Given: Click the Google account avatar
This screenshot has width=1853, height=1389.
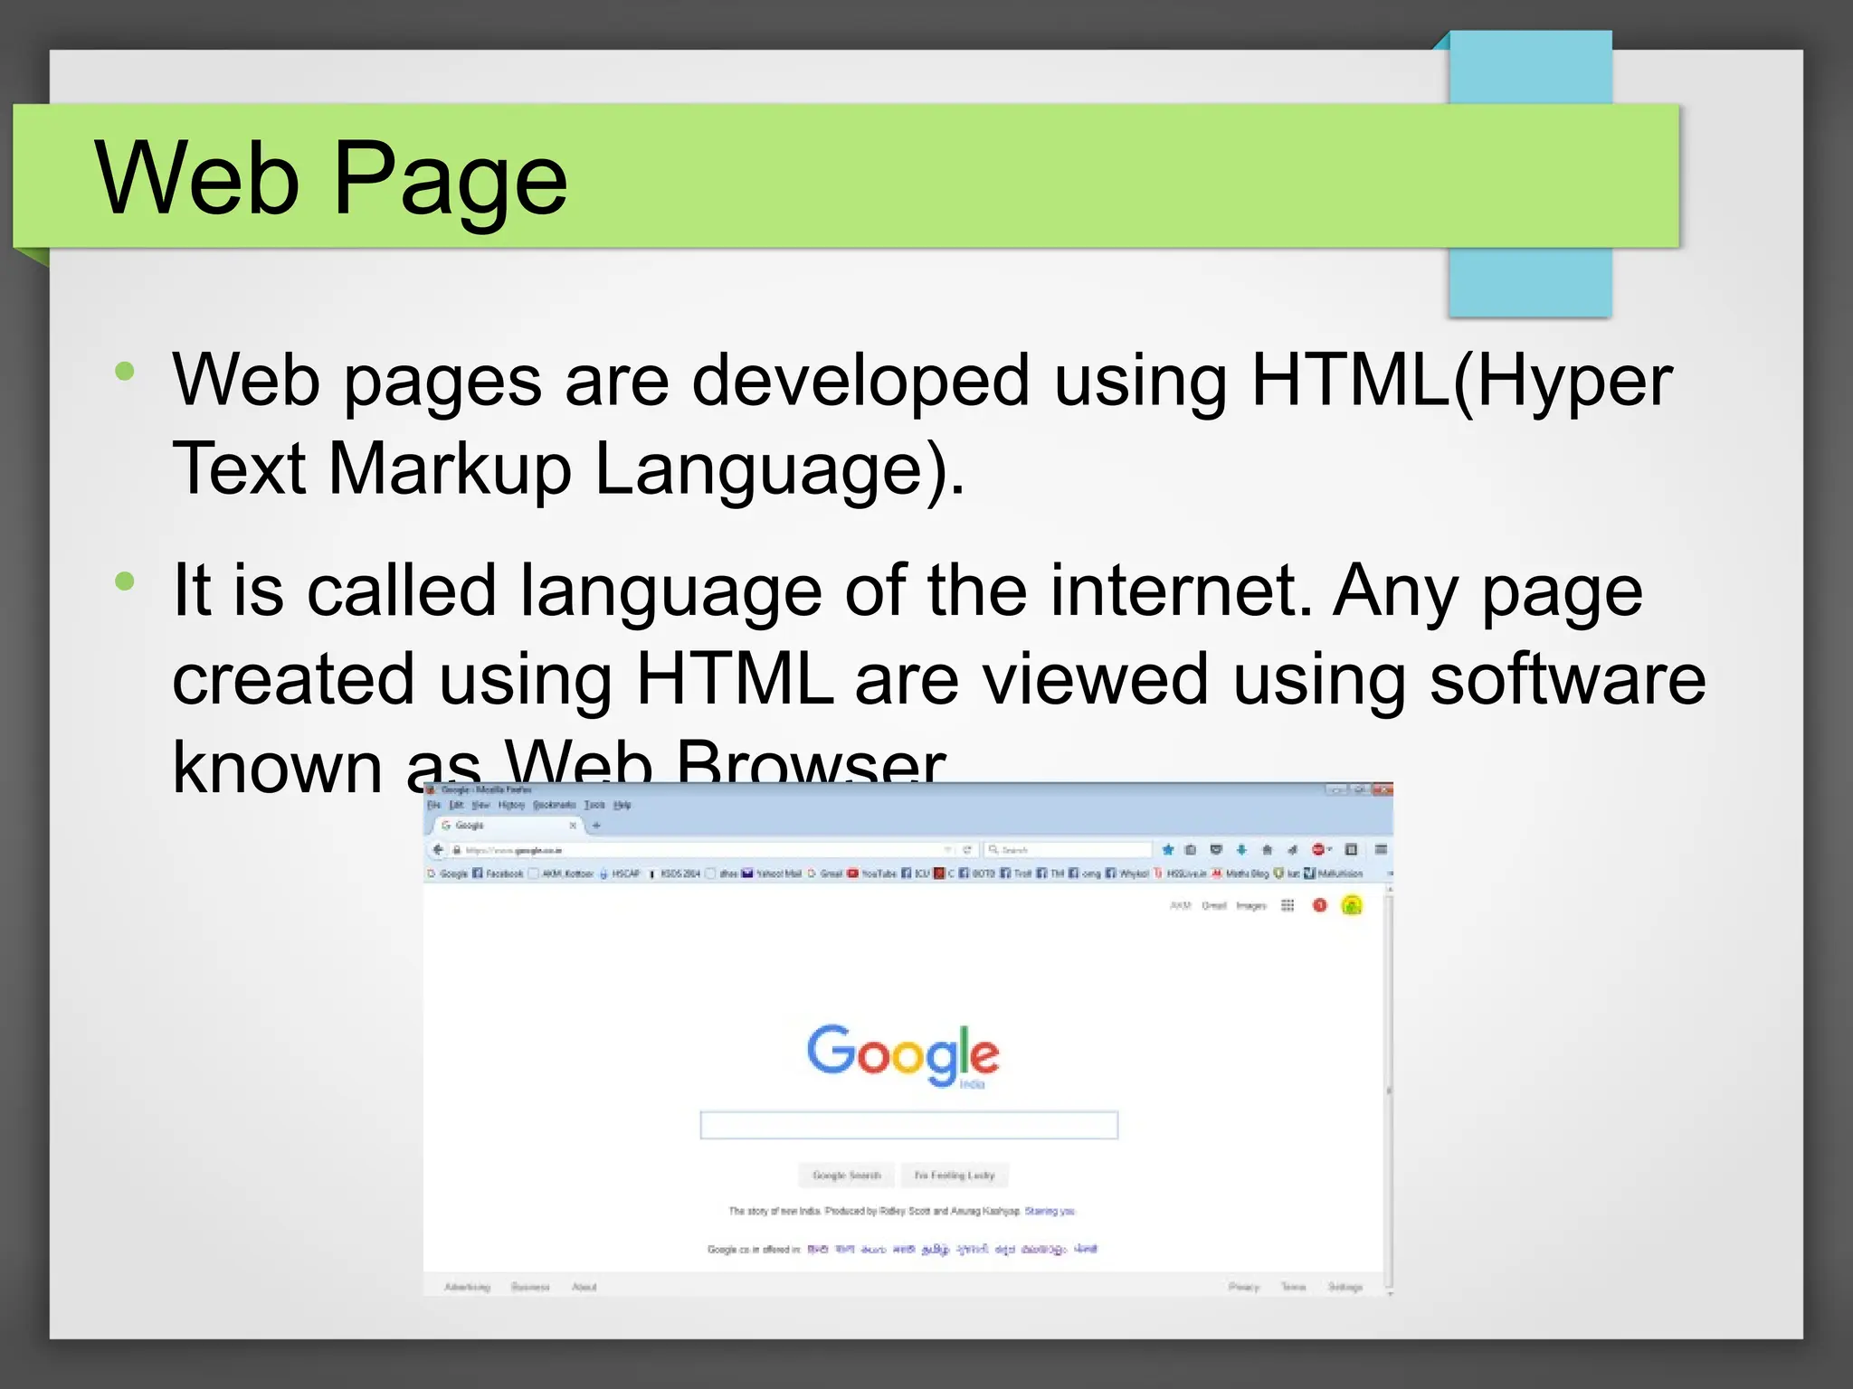Looking at the screenshot, I should 1352,905.
